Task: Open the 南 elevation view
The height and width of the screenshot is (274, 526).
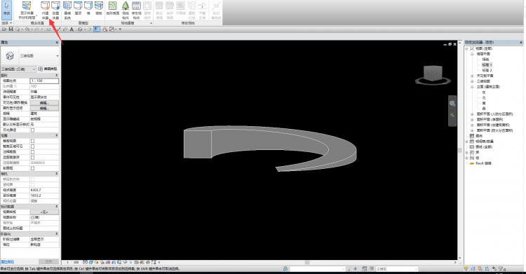Action: pos(484,103)
